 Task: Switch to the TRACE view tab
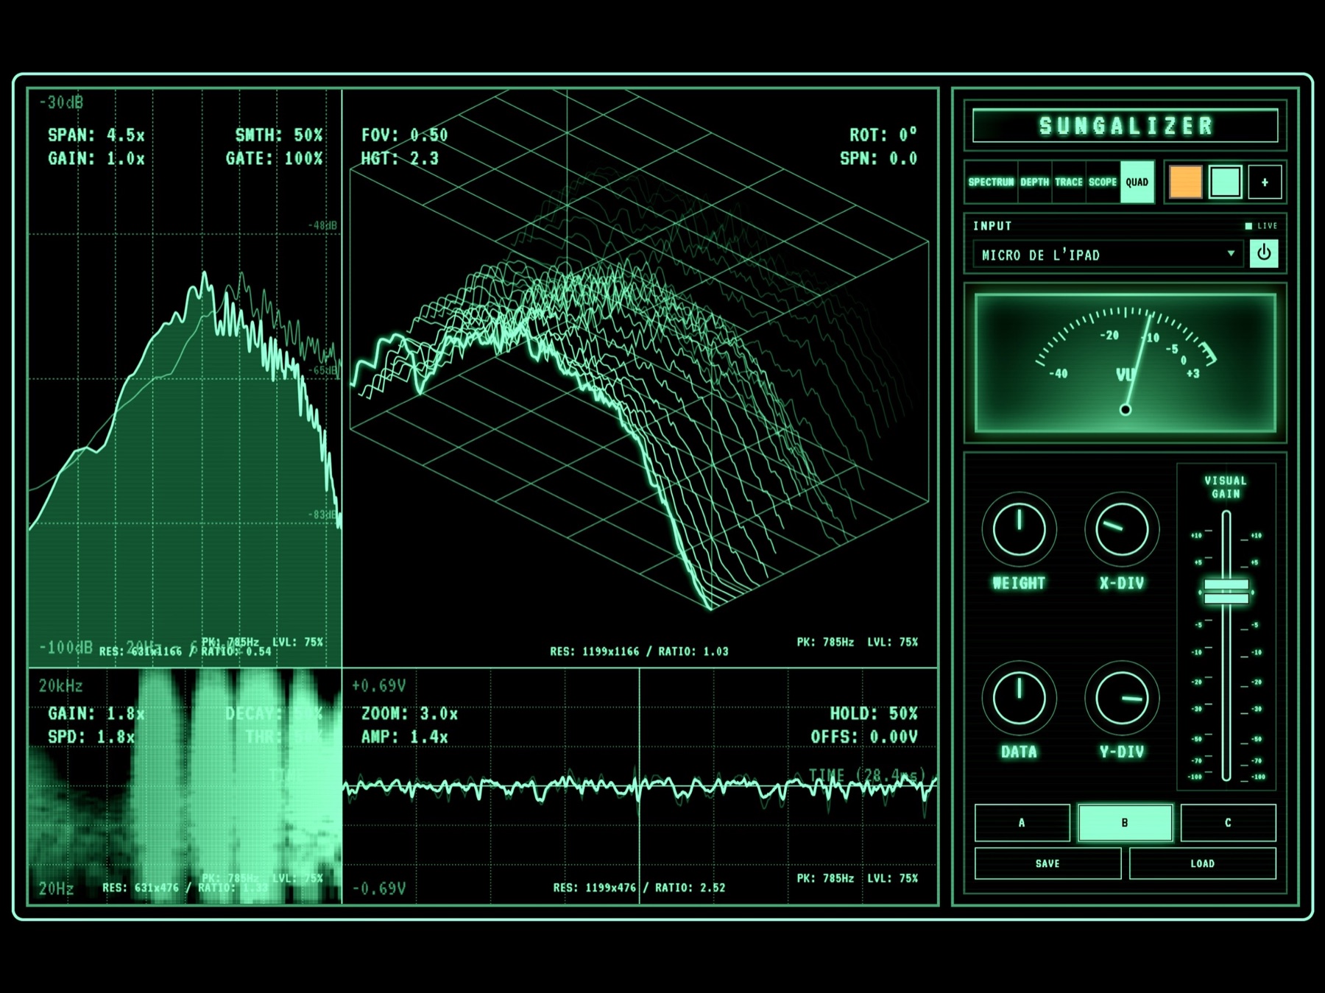tap(1069, 182)
